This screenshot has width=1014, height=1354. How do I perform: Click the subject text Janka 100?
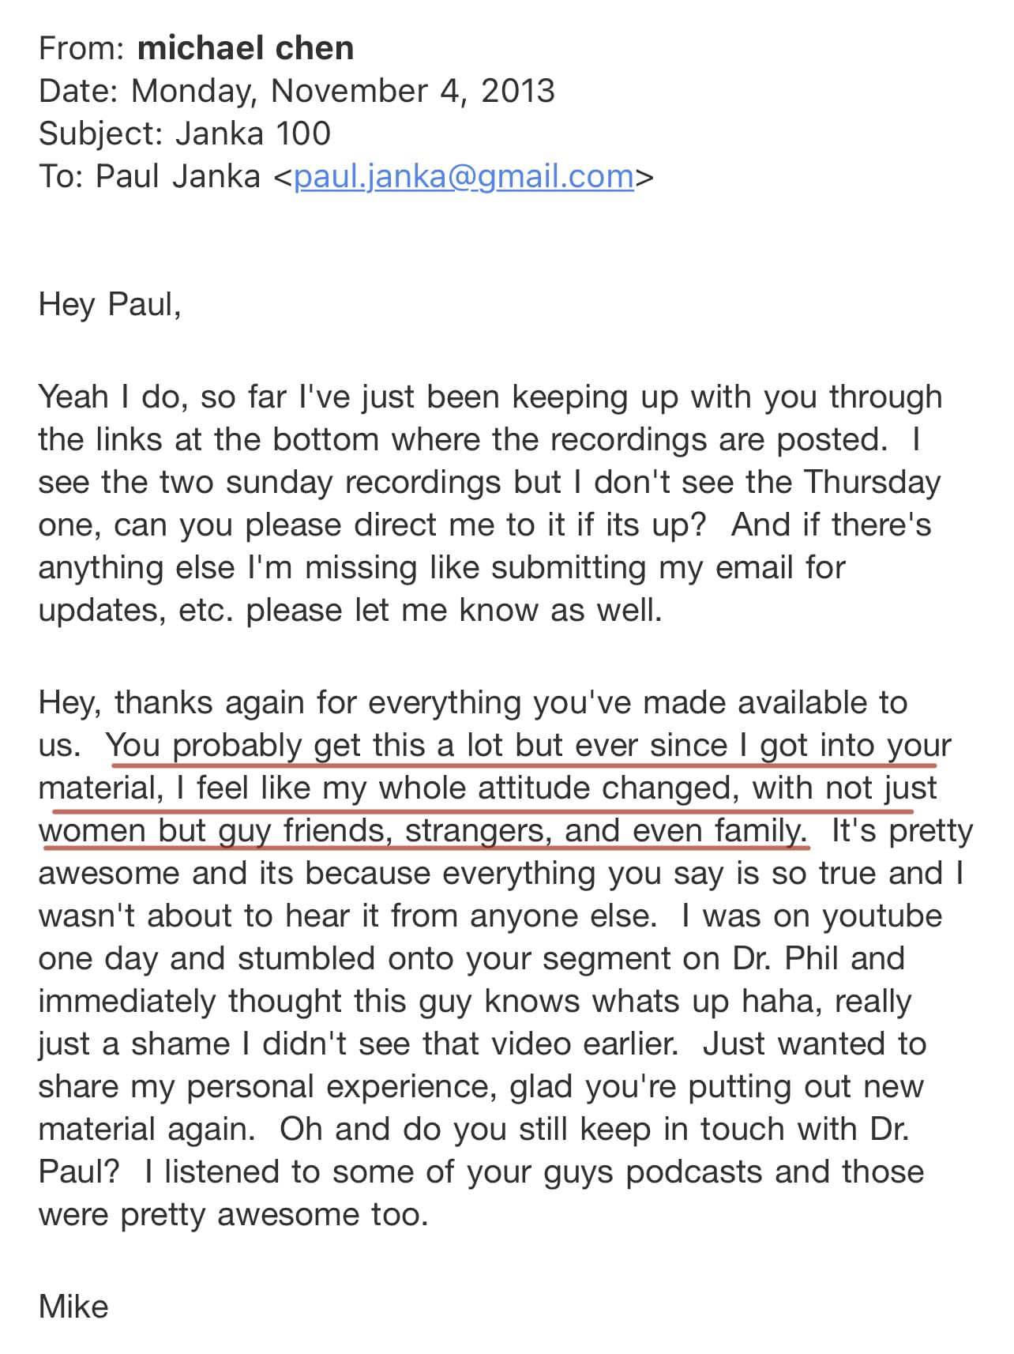(253, 134)
